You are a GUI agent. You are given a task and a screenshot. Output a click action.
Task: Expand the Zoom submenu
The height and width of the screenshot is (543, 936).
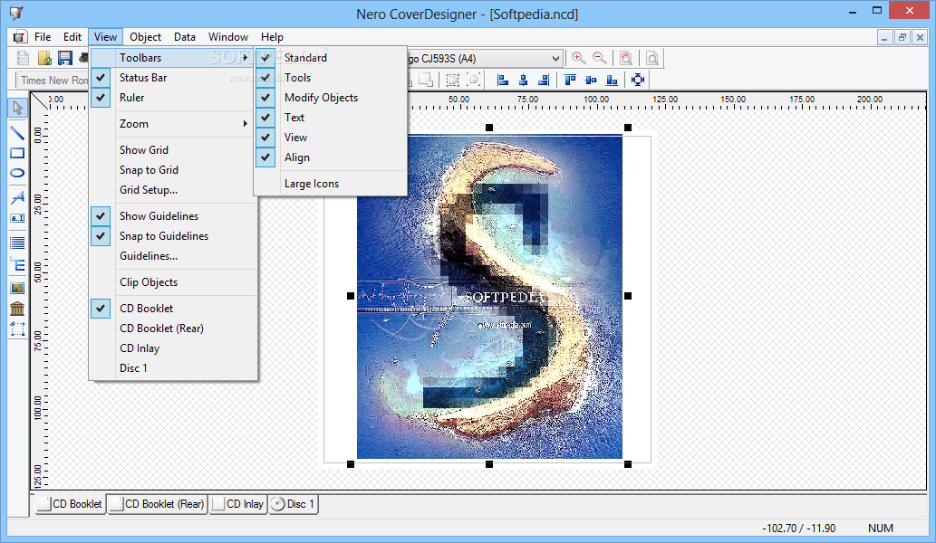click(x=173, y=124)
